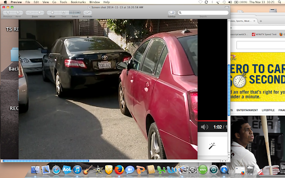Click the speaker icon in the video screenshot
Image resolution: width=285 pixels, height=178 pixels.
click(x=204, y=127)
